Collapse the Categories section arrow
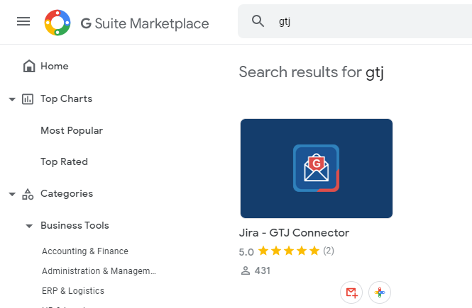472x308 pixels. click(x=12, y=194)
